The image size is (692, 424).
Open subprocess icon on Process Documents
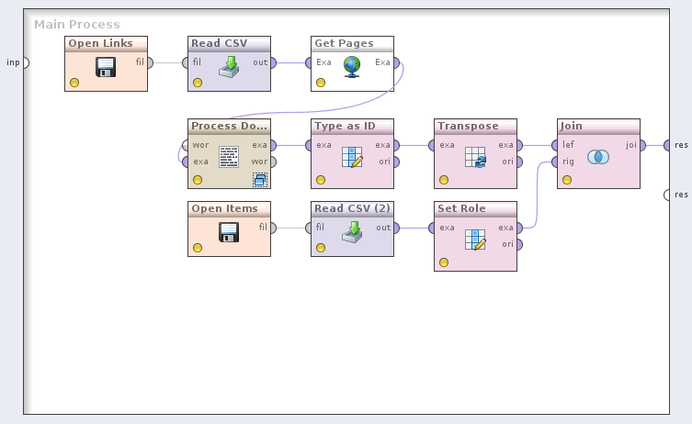(x=260, y=180)
